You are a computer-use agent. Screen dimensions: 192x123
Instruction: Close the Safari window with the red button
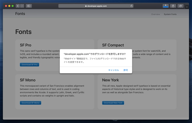click(6, 6)
